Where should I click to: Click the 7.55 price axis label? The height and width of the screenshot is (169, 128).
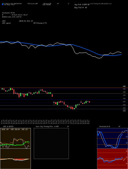pyautogui.click(x=124, y=95)
